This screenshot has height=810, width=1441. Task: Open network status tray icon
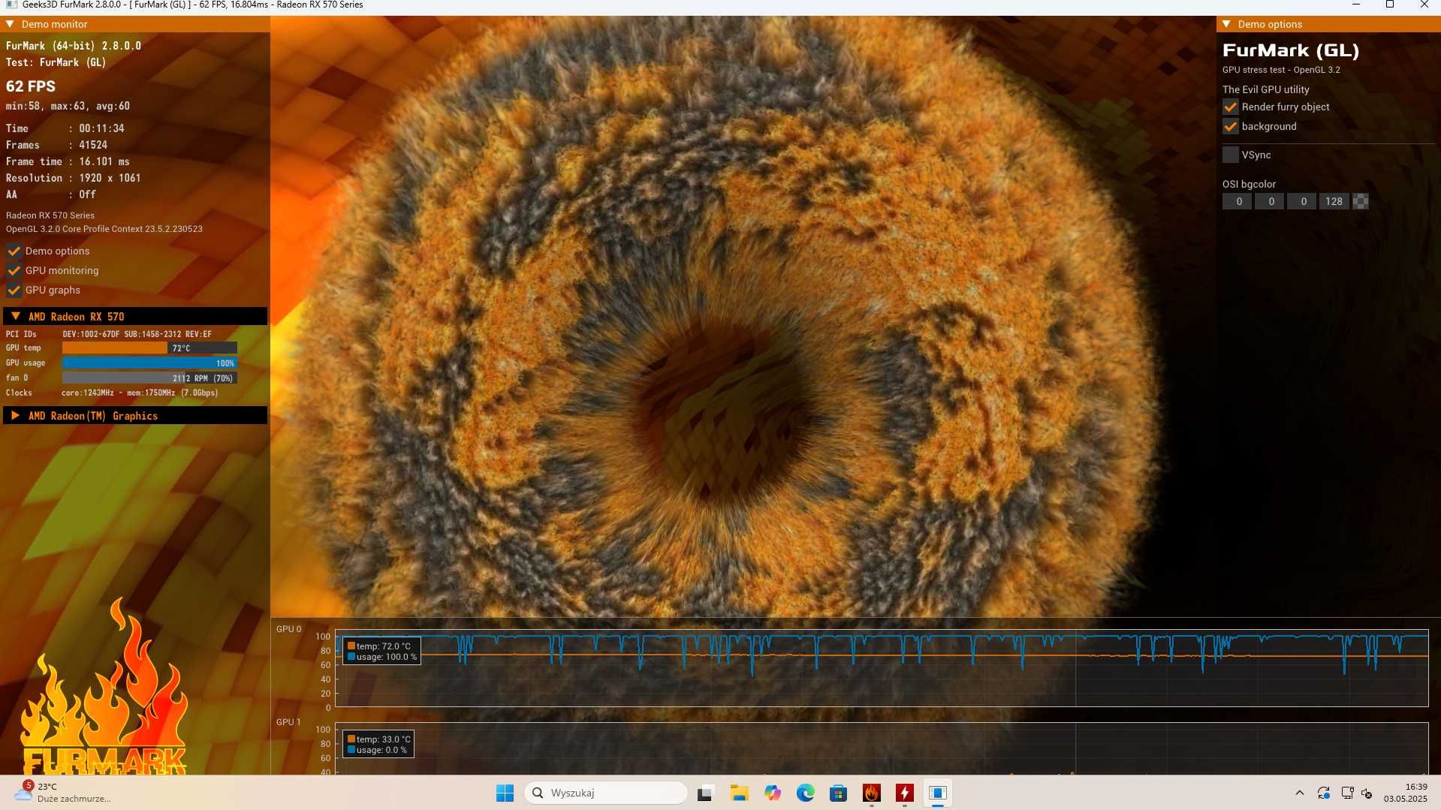pyautogui.click(x=1347, y=793)
